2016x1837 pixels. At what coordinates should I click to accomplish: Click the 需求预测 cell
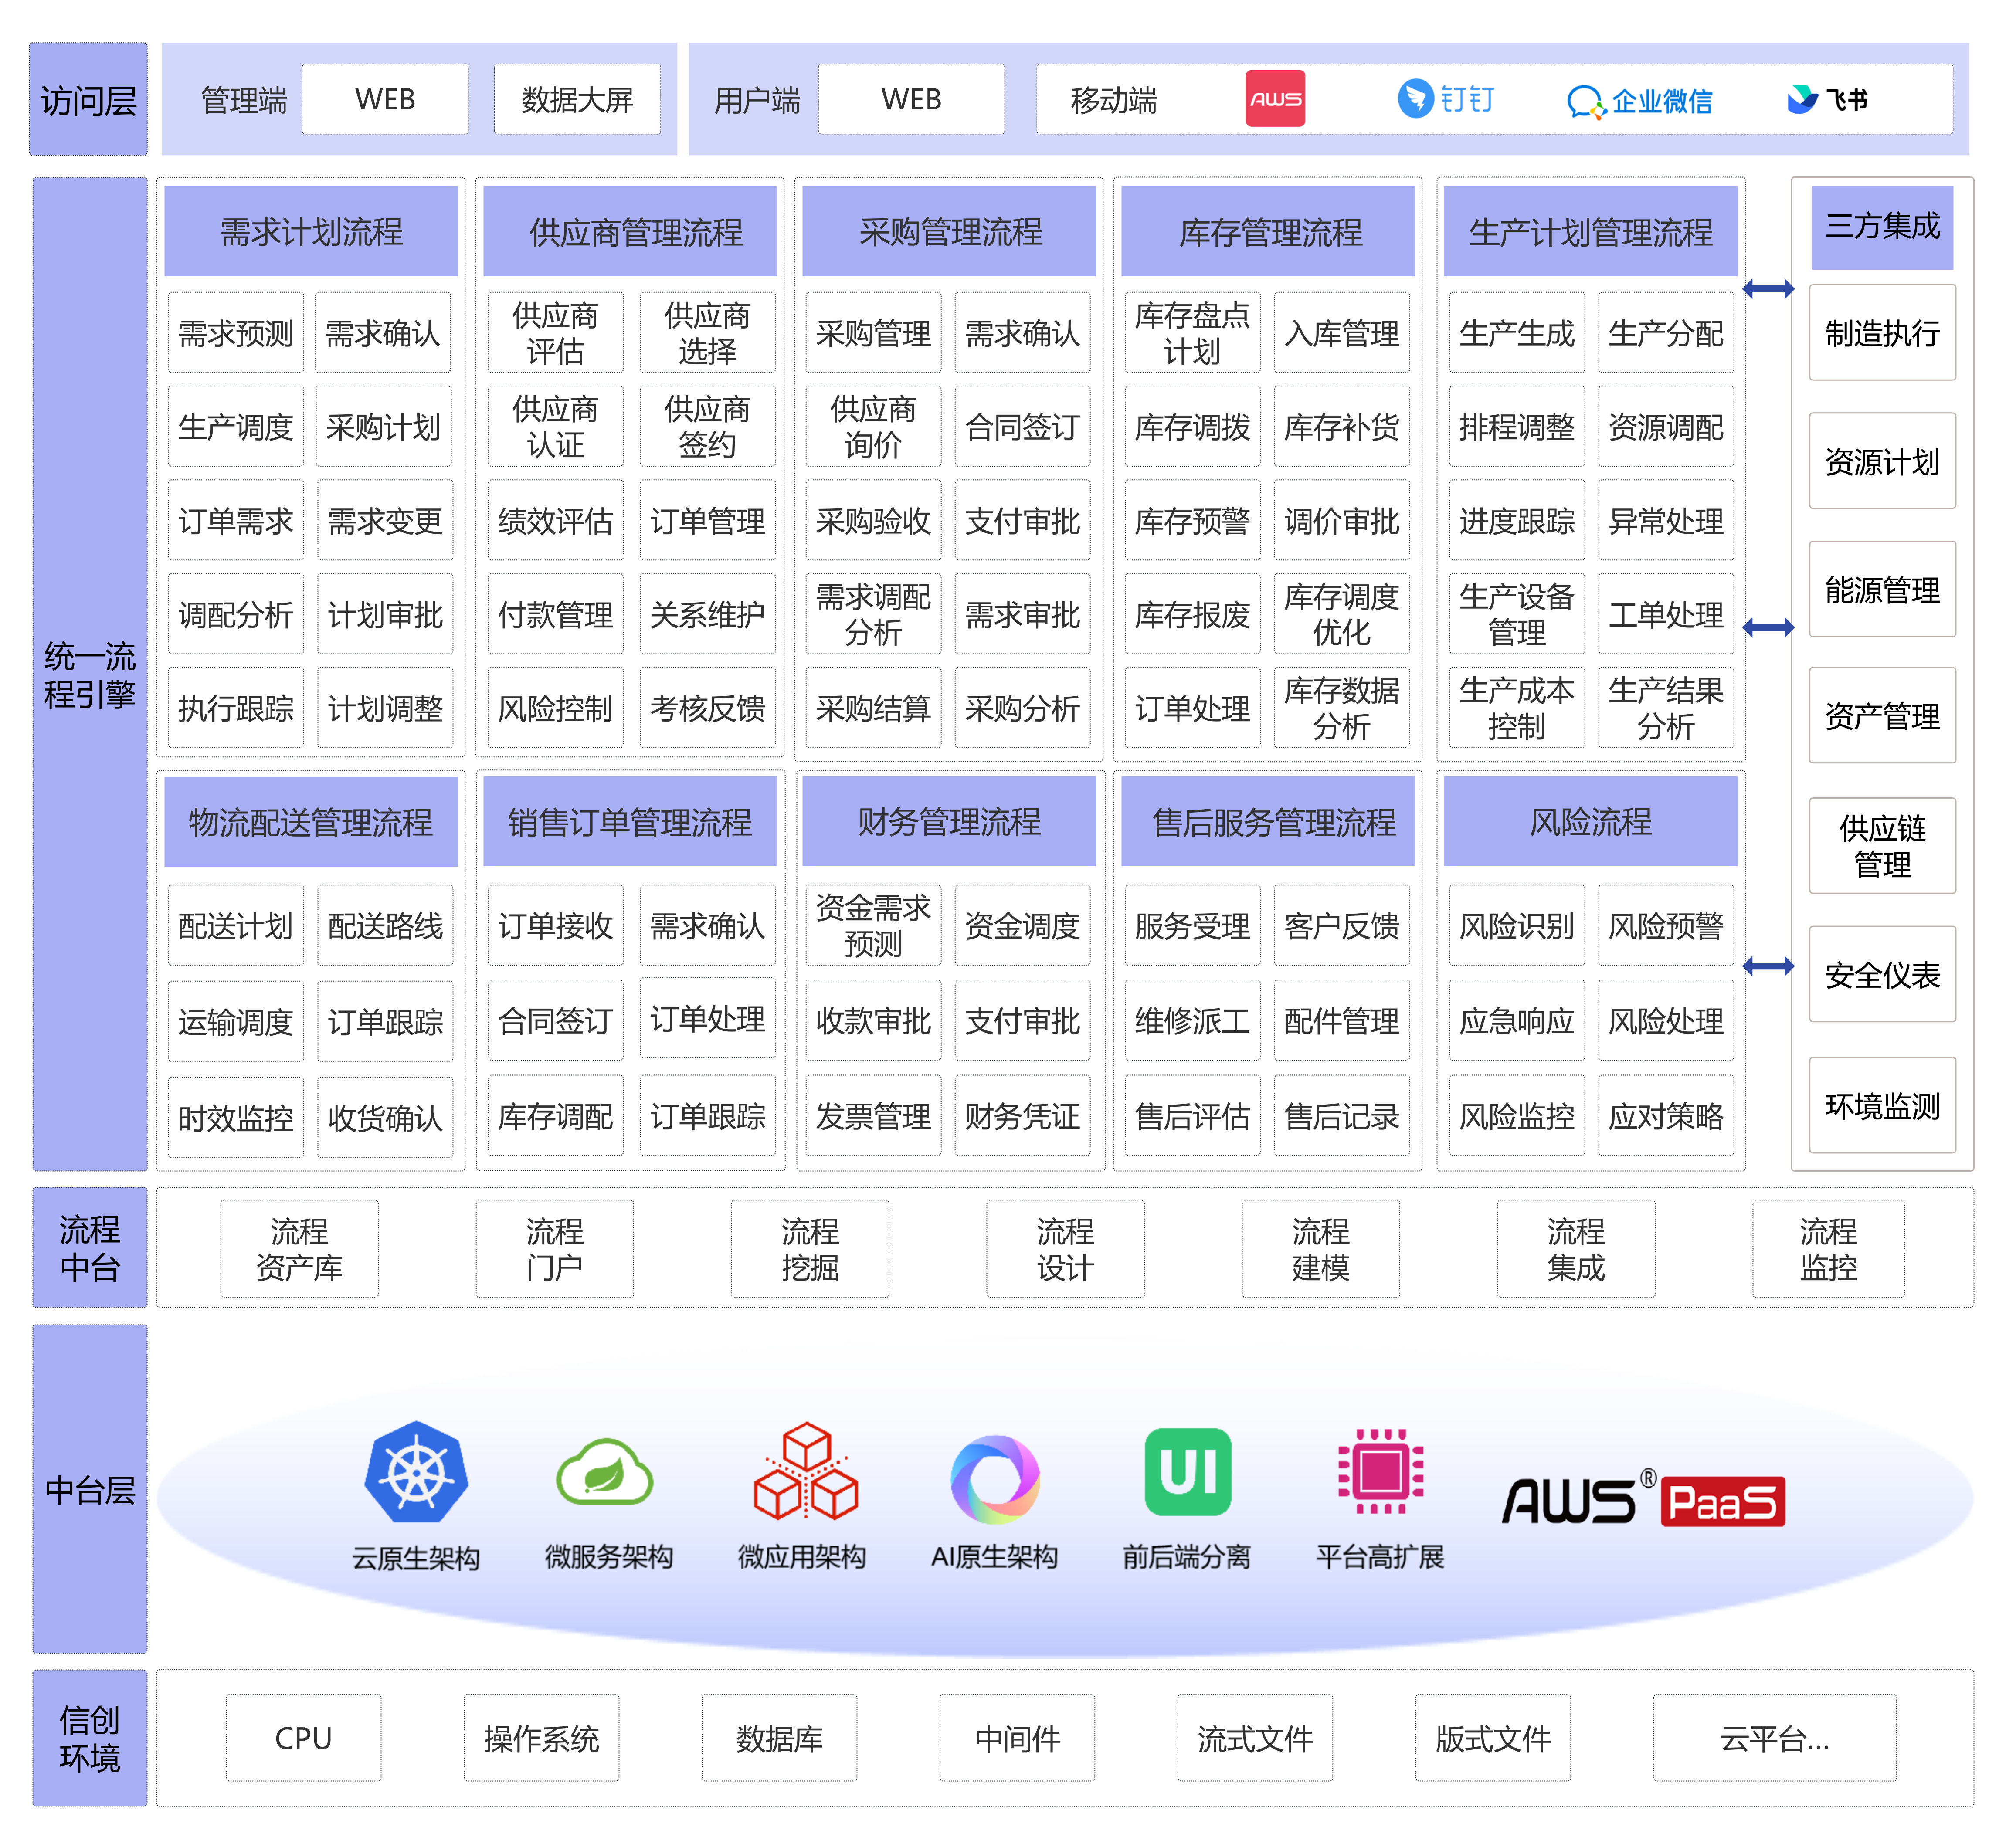coord(236,333)
